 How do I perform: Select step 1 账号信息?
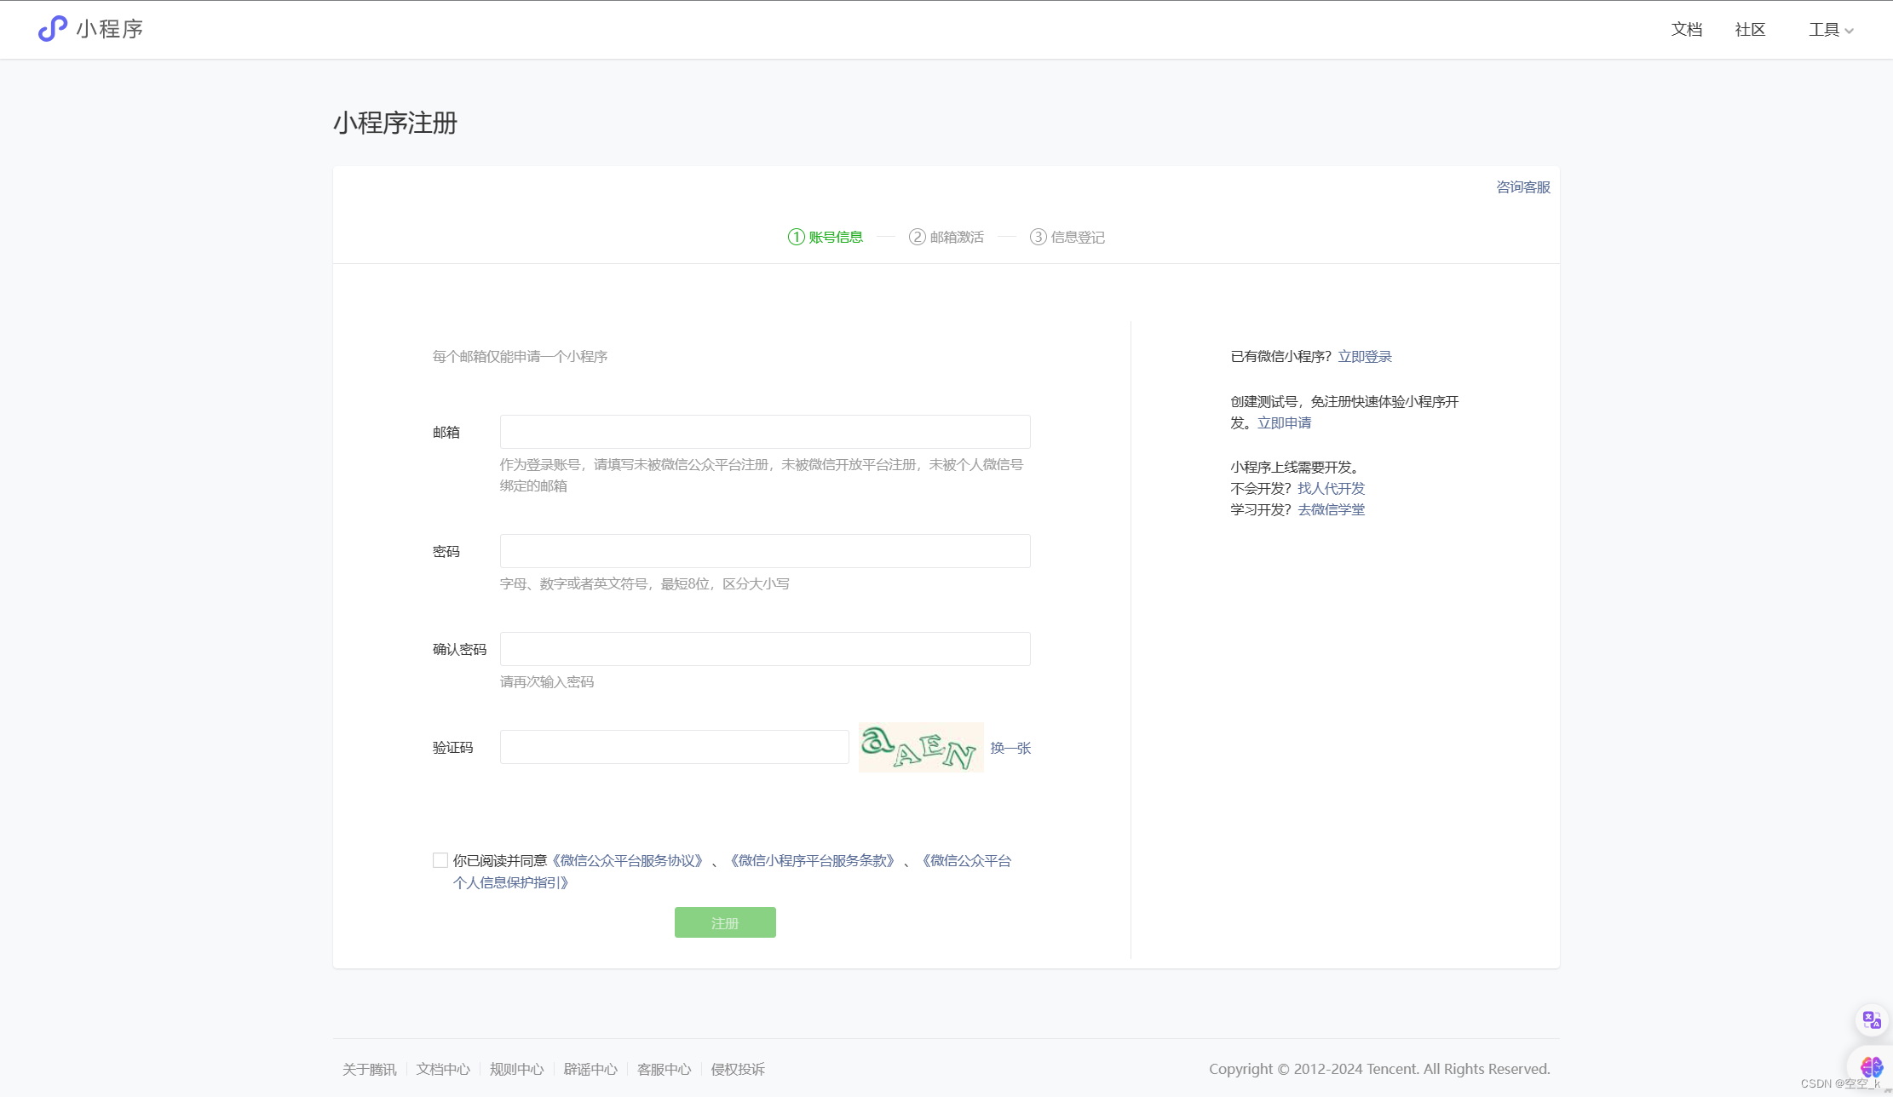pos(826,237)
